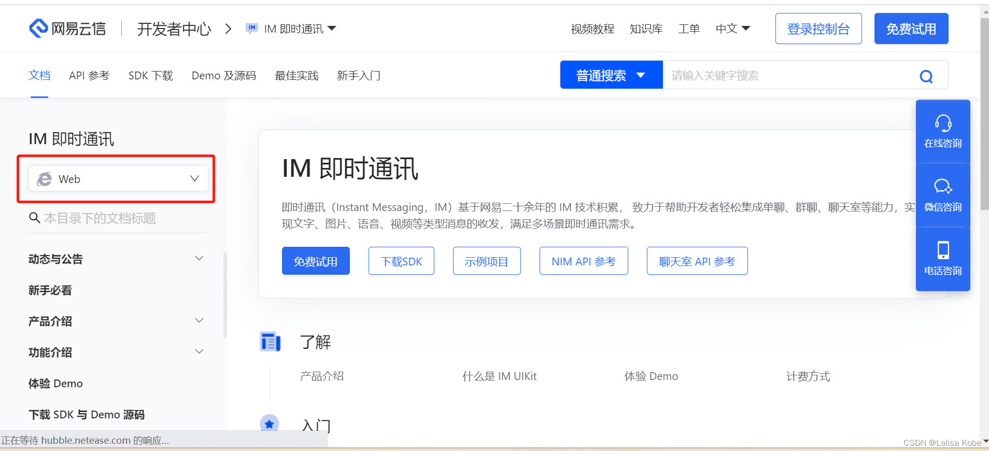Screen dimensions: 989x451
Task: Open the 体验 Demo link under 了解
Action: pyautogui.click(x=651, y=376)
